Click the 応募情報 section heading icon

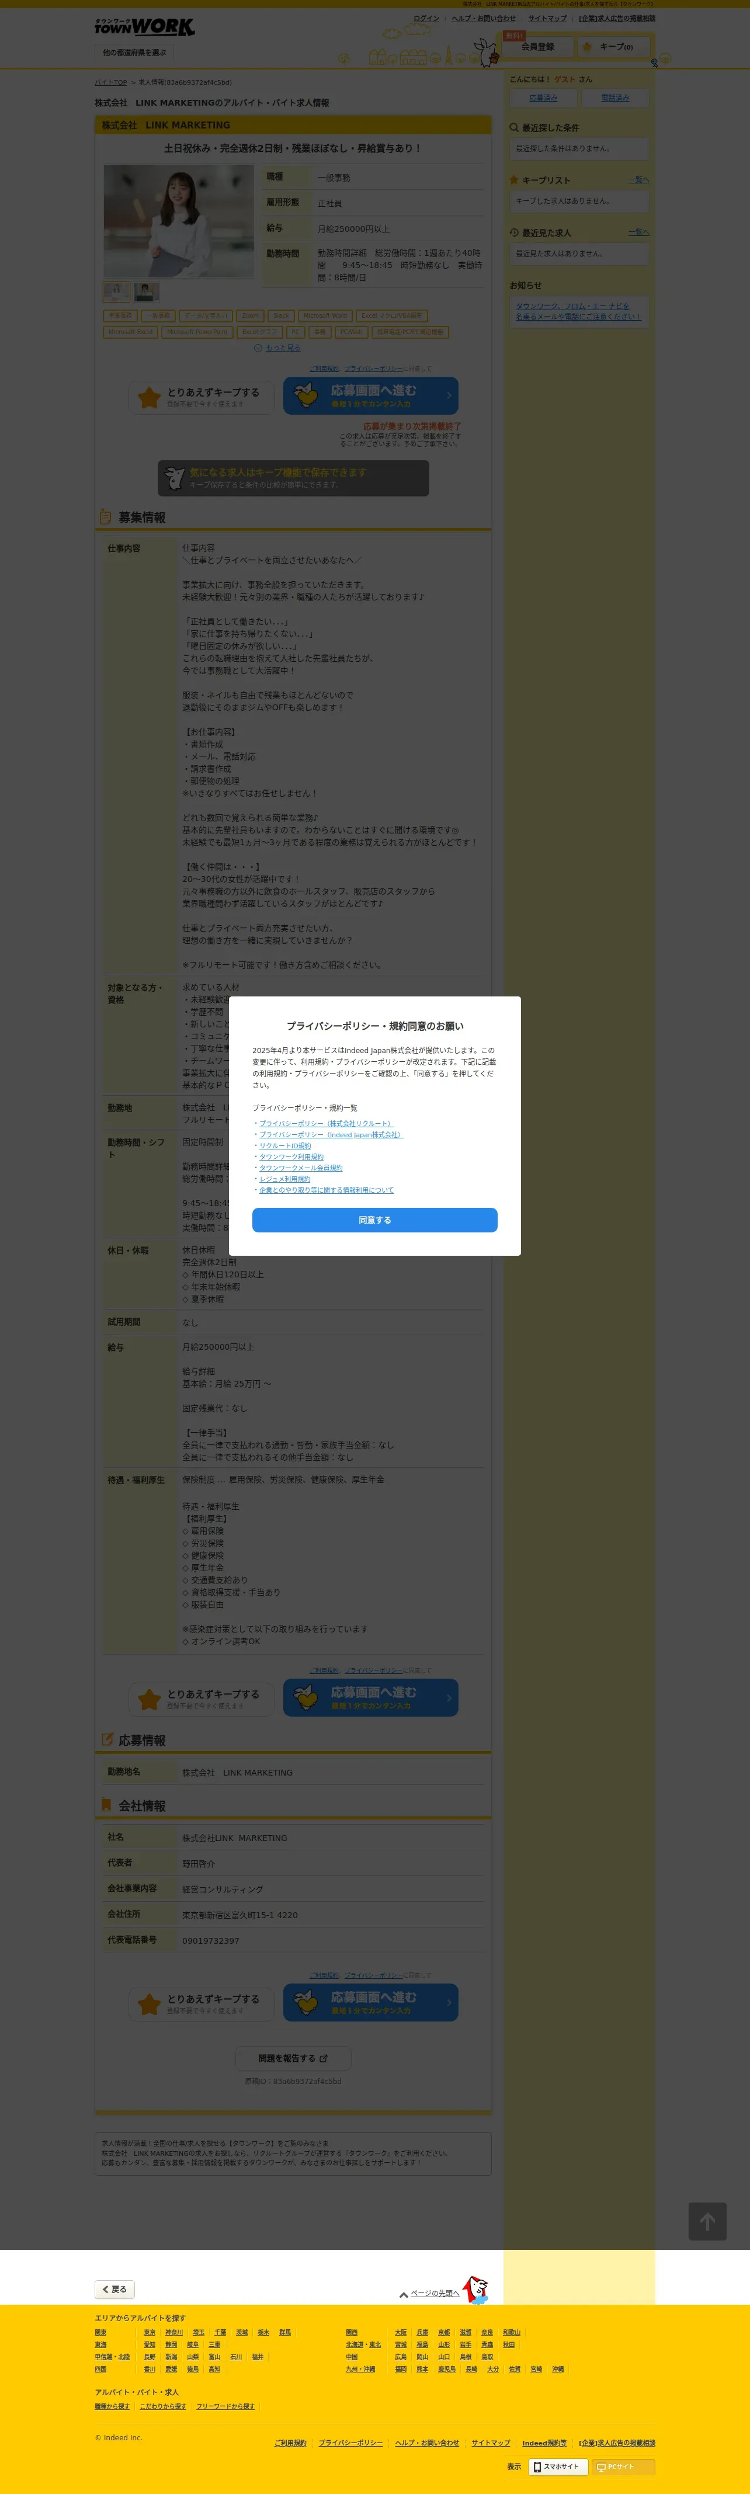pyautogui.click(x=106, y=1740)
